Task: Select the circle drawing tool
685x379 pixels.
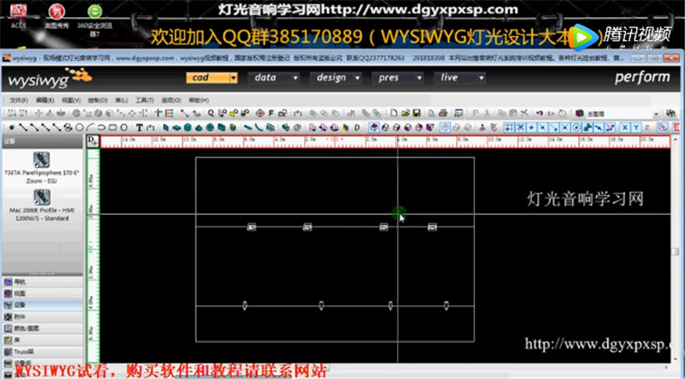Action: click(79, 127)
